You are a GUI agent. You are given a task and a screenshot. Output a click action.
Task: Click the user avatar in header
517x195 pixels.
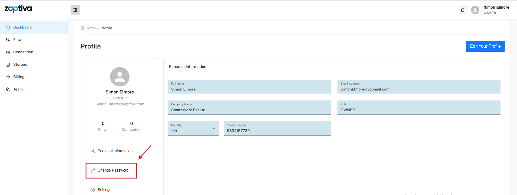click(x=475, y=10)
